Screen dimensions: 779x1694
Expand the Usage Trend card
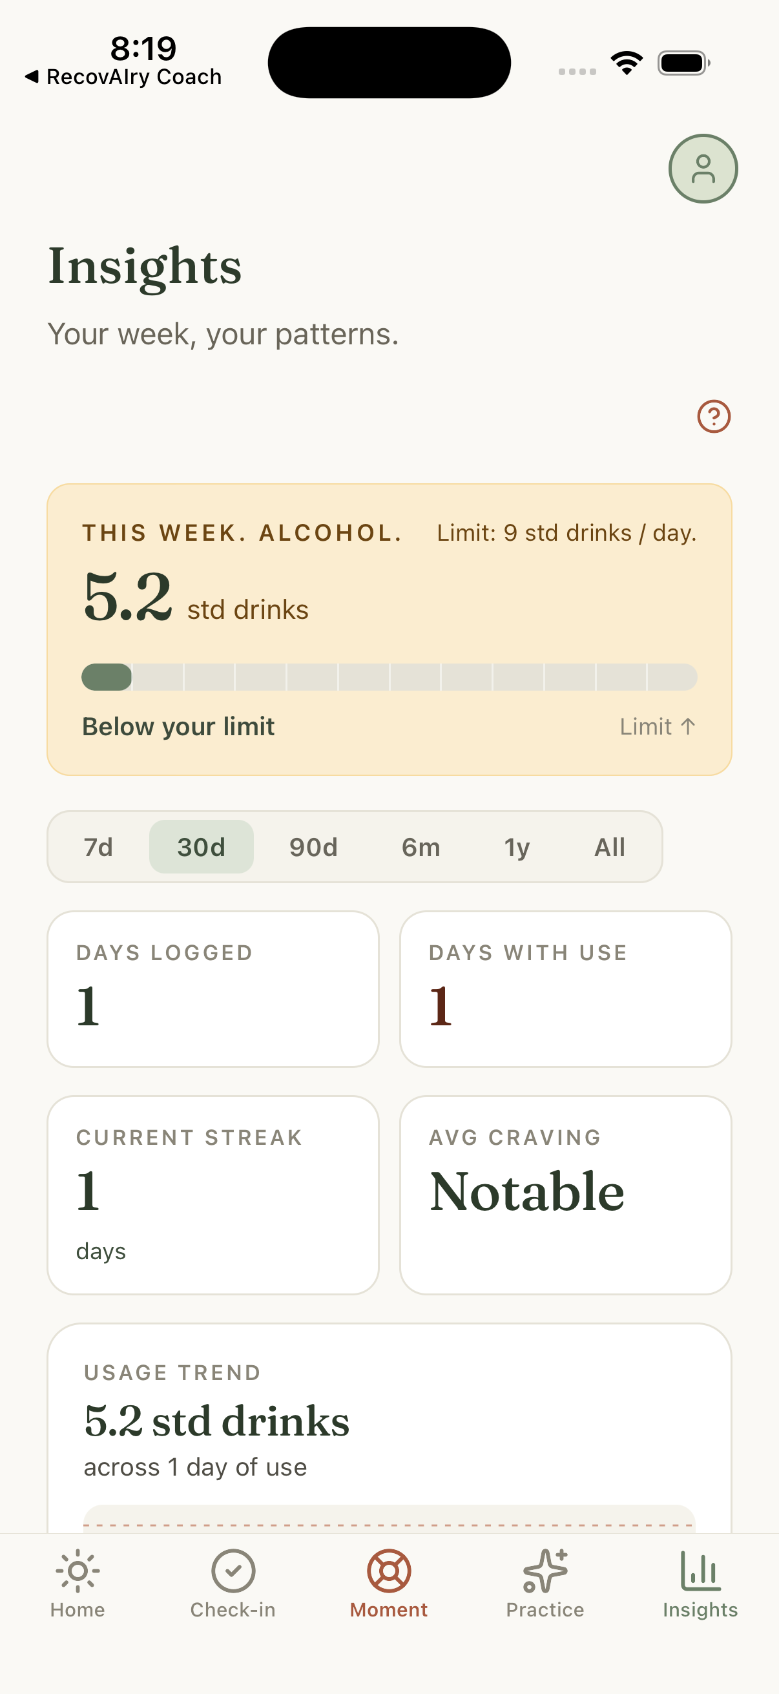coord(389,1428)
